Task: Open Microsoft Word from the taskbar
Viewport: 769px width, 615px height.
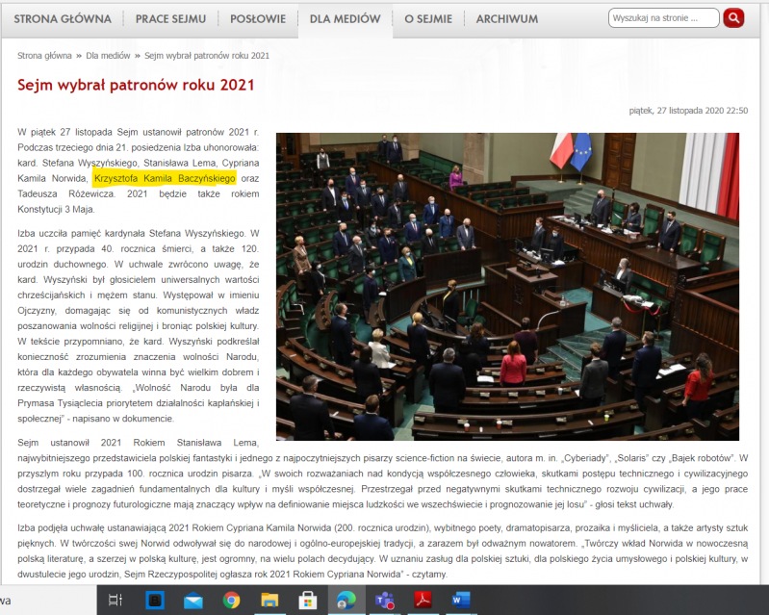Action: [x=460, y=600]
